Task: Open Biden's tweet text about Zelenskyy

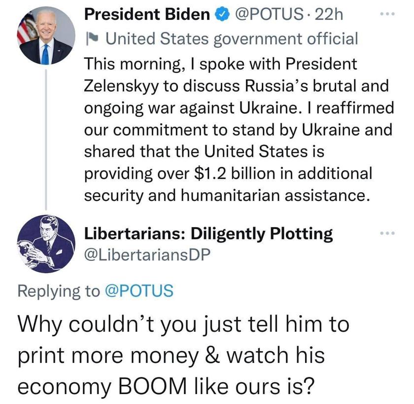Action: click(239, 130)
